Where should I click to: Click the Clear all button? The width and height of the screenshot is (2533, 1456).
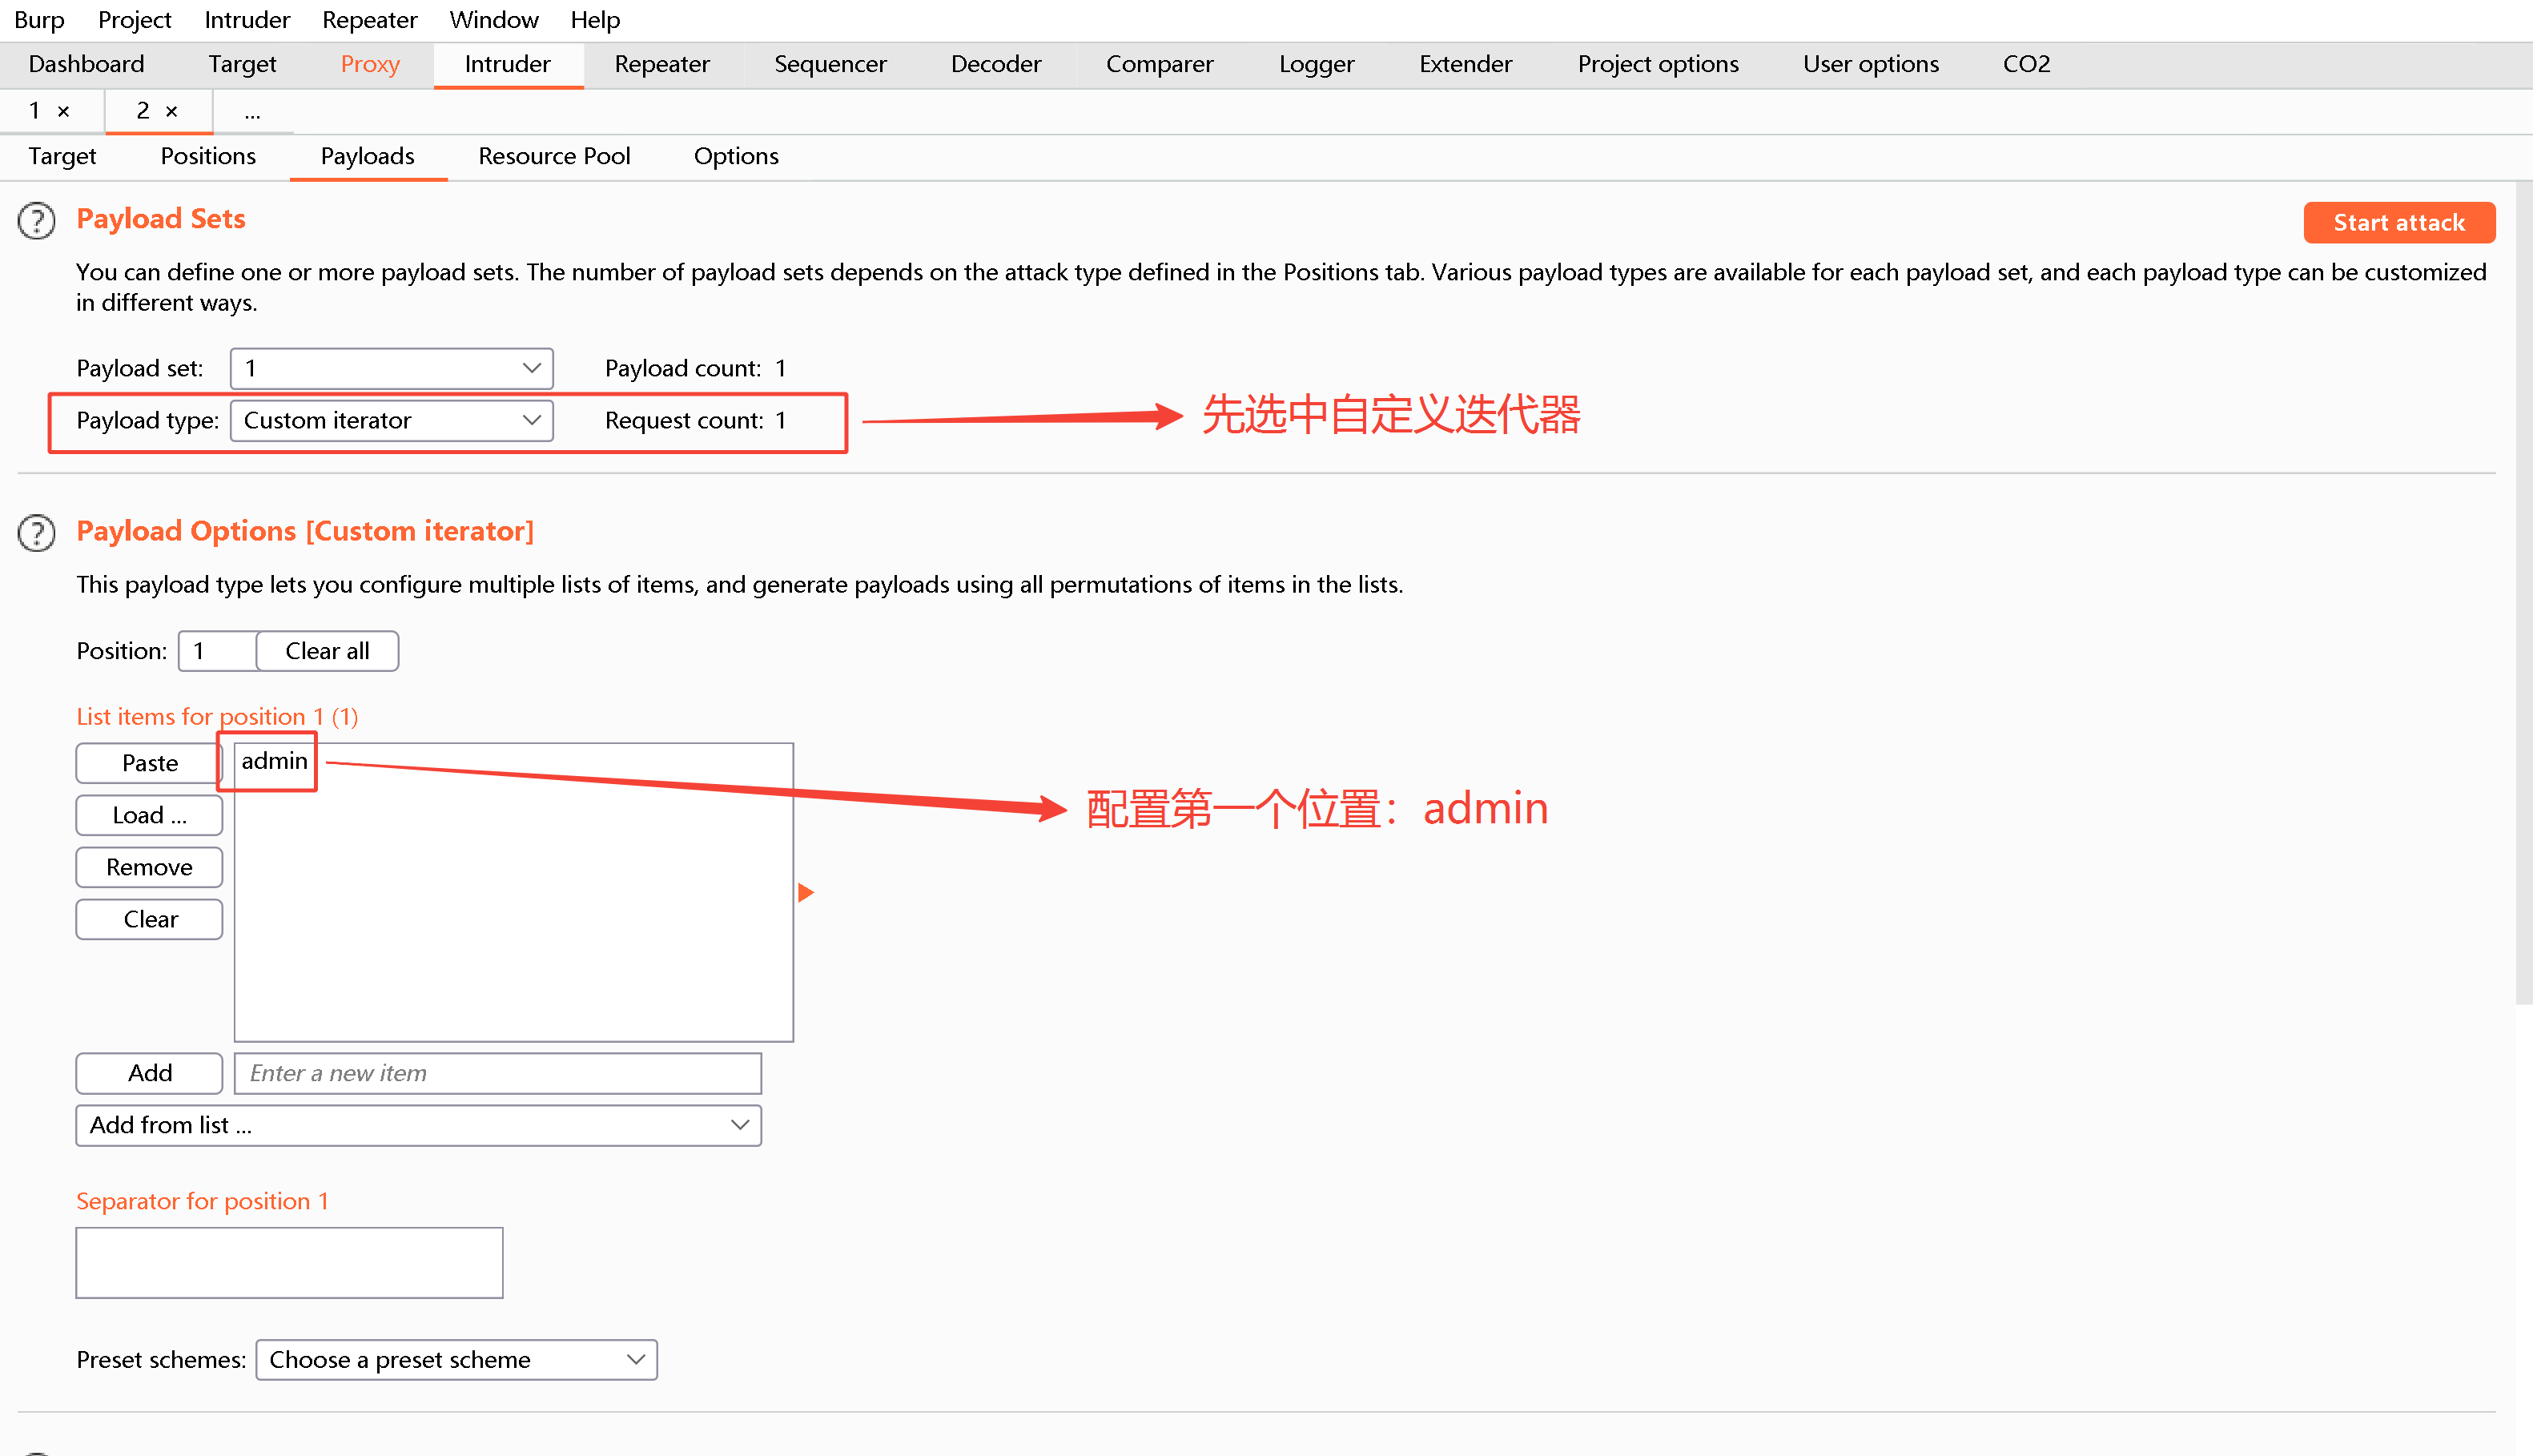(327, 651)
